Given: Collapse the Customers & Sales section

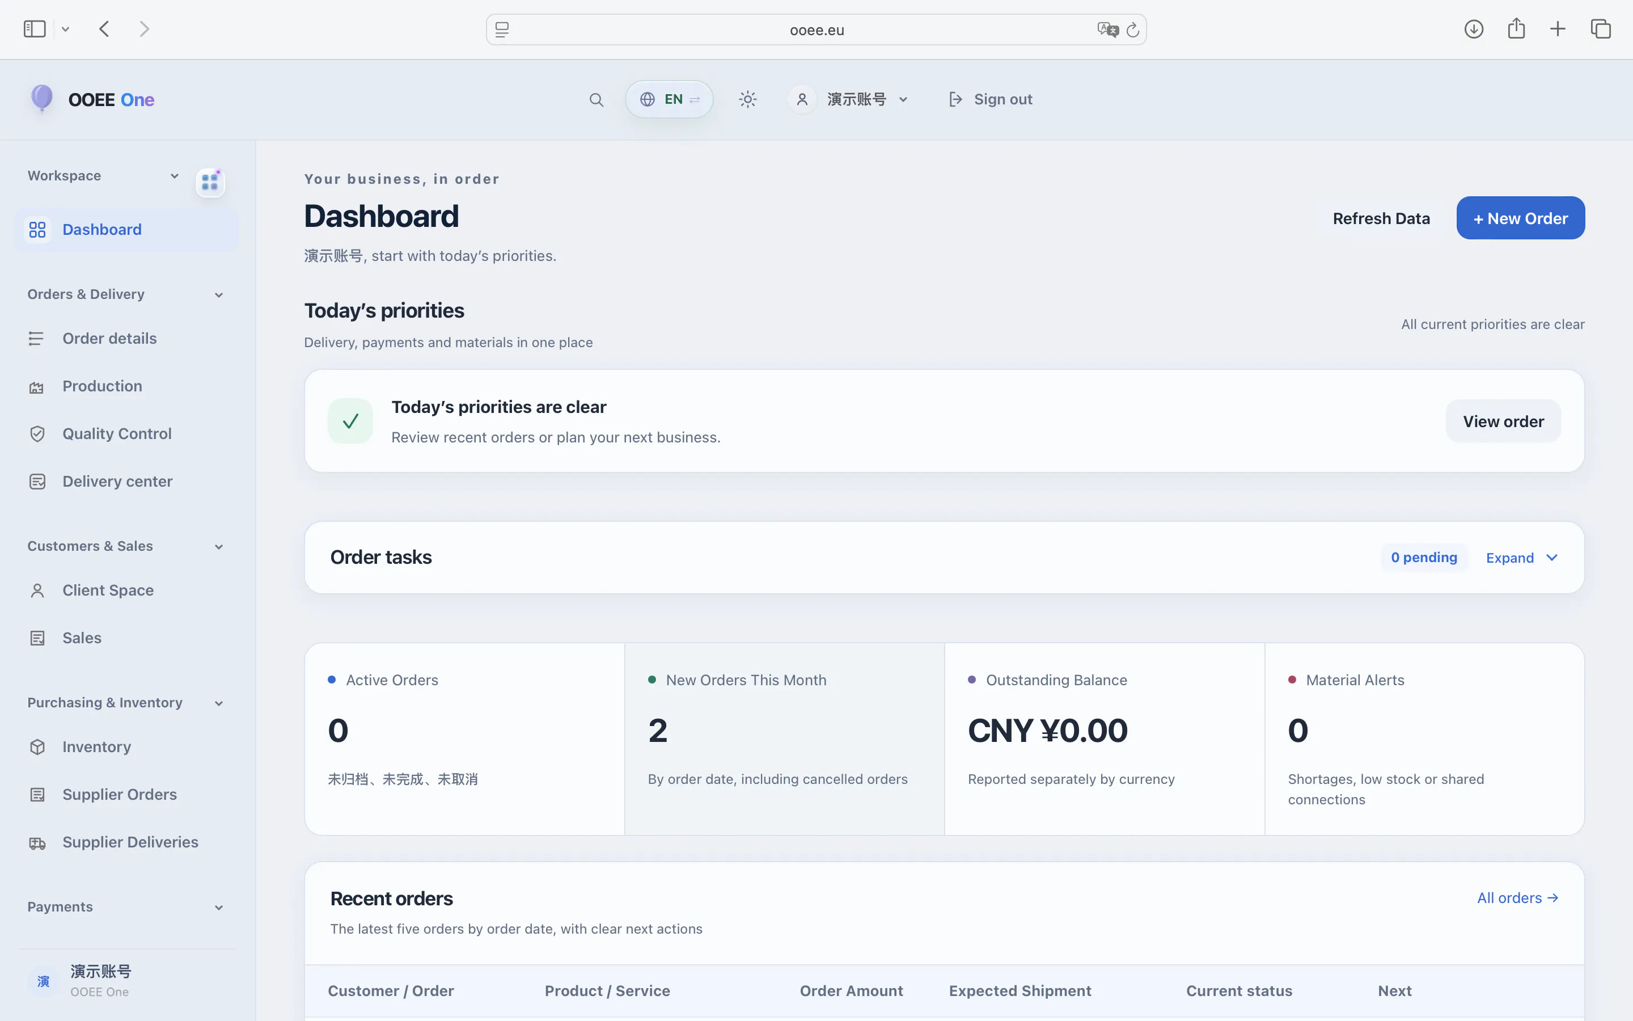Looking at the screenshot, I should coord(219,546).
